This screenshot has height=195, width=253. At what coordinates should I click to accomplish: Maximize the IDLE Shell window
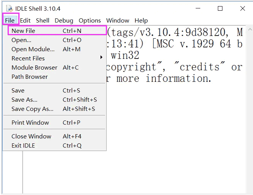point(220,8)
